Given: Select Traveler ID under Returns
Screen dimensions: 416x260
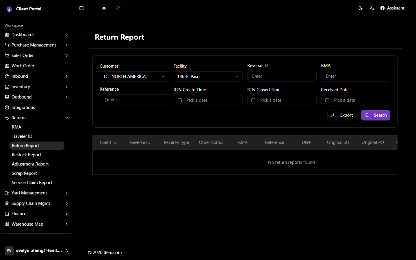Looking at the screenshot, I should 37,136.
